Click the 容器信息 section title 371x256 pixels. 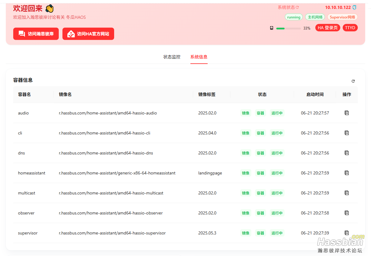click(x=23, y=80)
